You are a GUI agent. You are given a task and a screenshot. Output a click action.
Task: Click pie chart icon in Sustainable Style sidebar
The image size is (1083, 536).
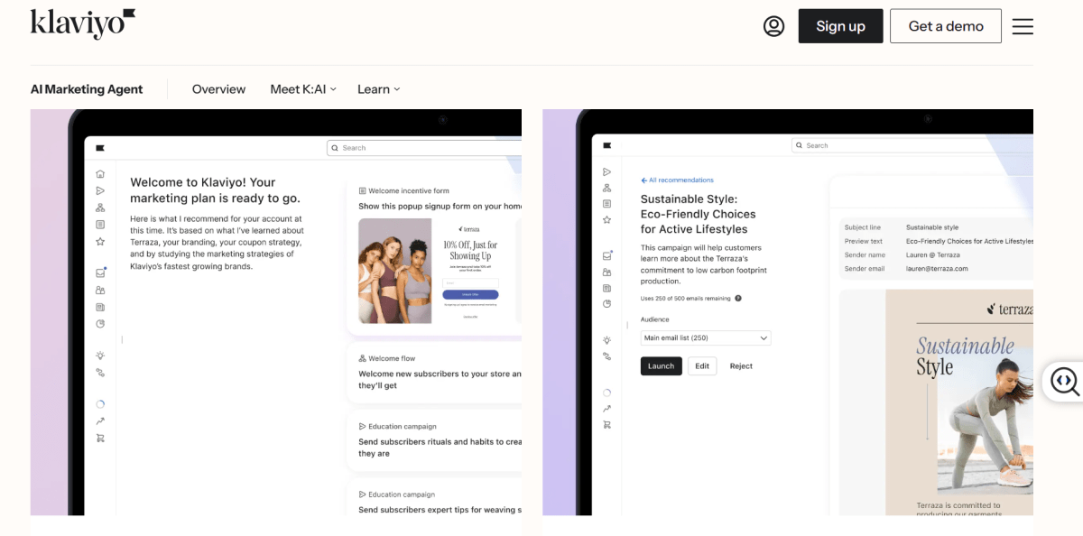point(607,304)
